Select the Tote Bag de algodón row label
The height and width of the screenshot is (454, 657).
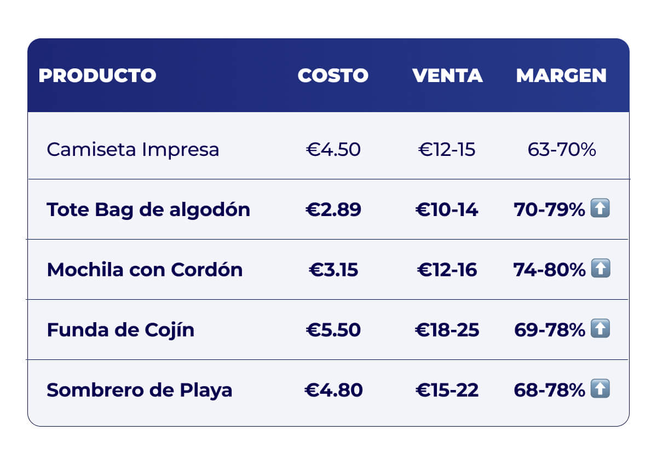pos(148,209)
